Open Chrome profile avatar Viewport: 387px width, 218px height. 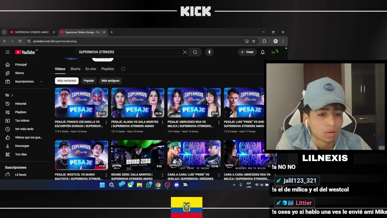275,41
